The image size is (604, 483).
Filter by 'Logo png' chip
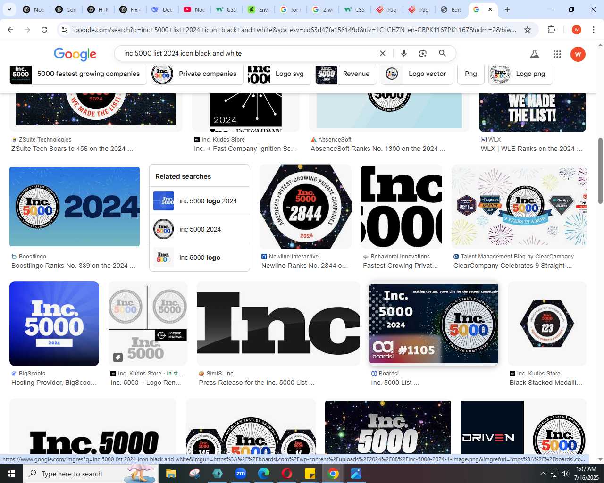click(520, 74)
